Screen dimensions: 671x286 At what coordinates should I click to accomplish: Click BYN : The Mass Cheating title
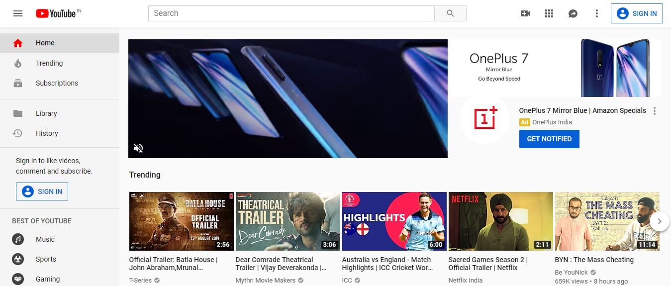594,260
